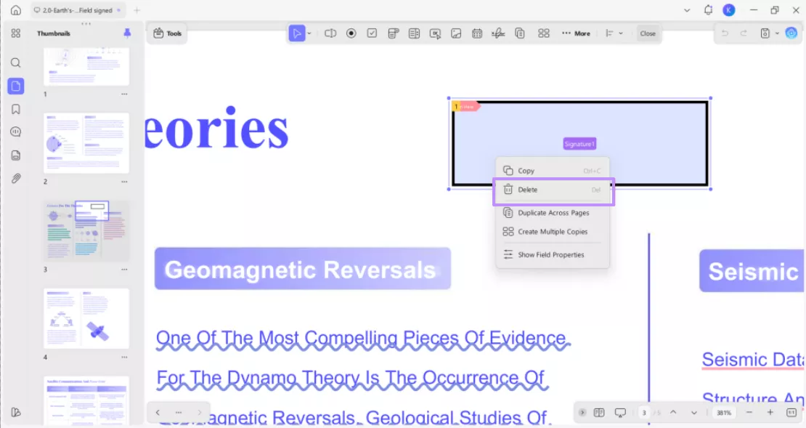
Task: Go to the next page down chevron
Action: coord(694,413)
